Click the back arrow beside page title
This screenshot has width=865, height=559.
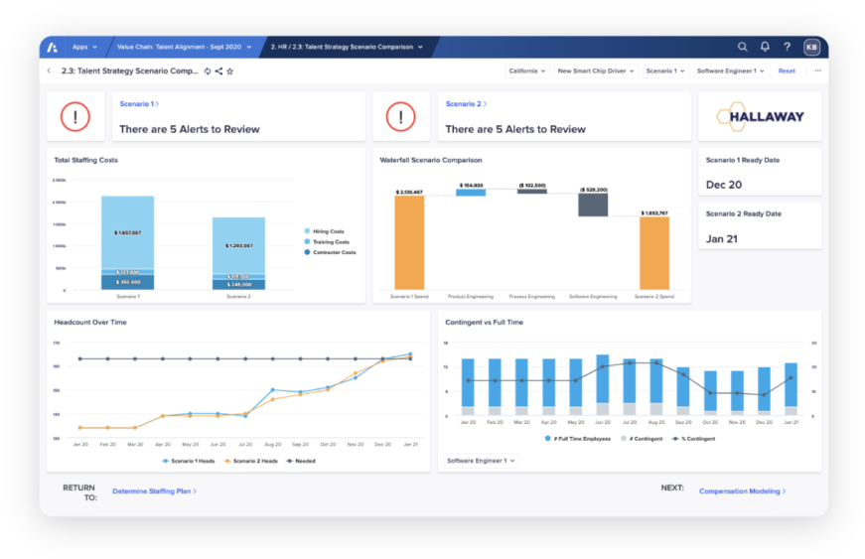point(49,71)
